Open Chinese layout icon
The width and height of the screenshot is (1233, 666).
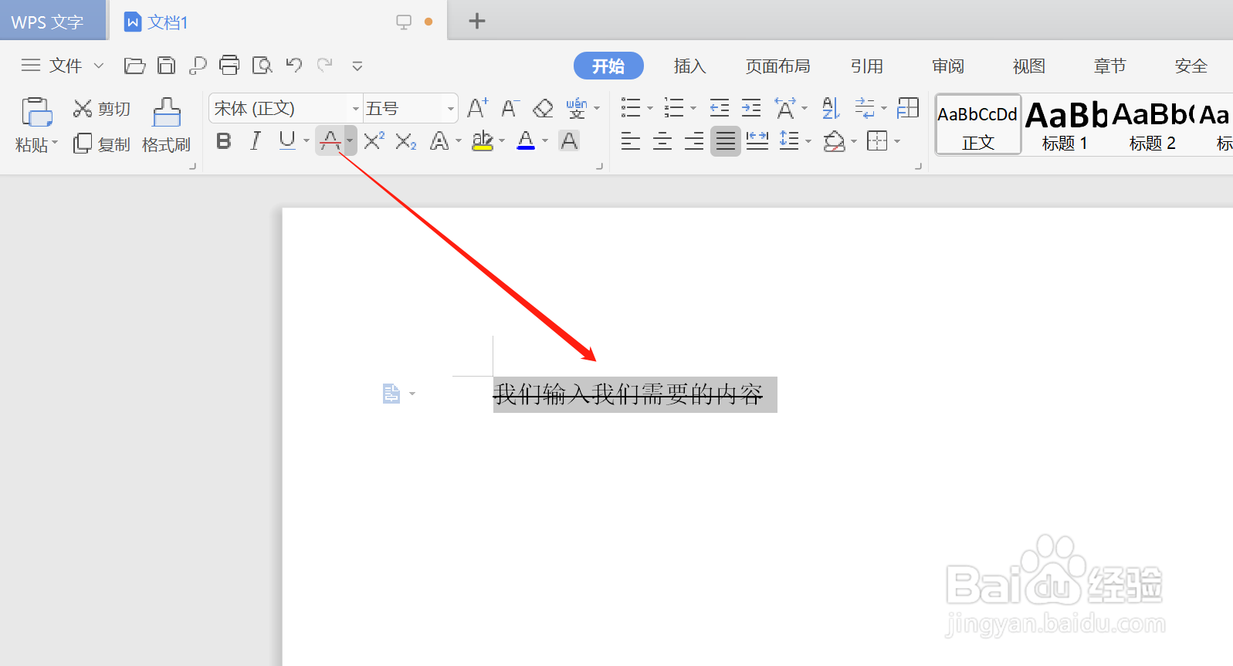click(x=785, y=108)
